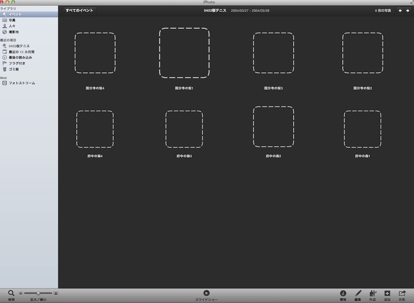Click the flag icon for flagged photos

[x=5, y=63]
